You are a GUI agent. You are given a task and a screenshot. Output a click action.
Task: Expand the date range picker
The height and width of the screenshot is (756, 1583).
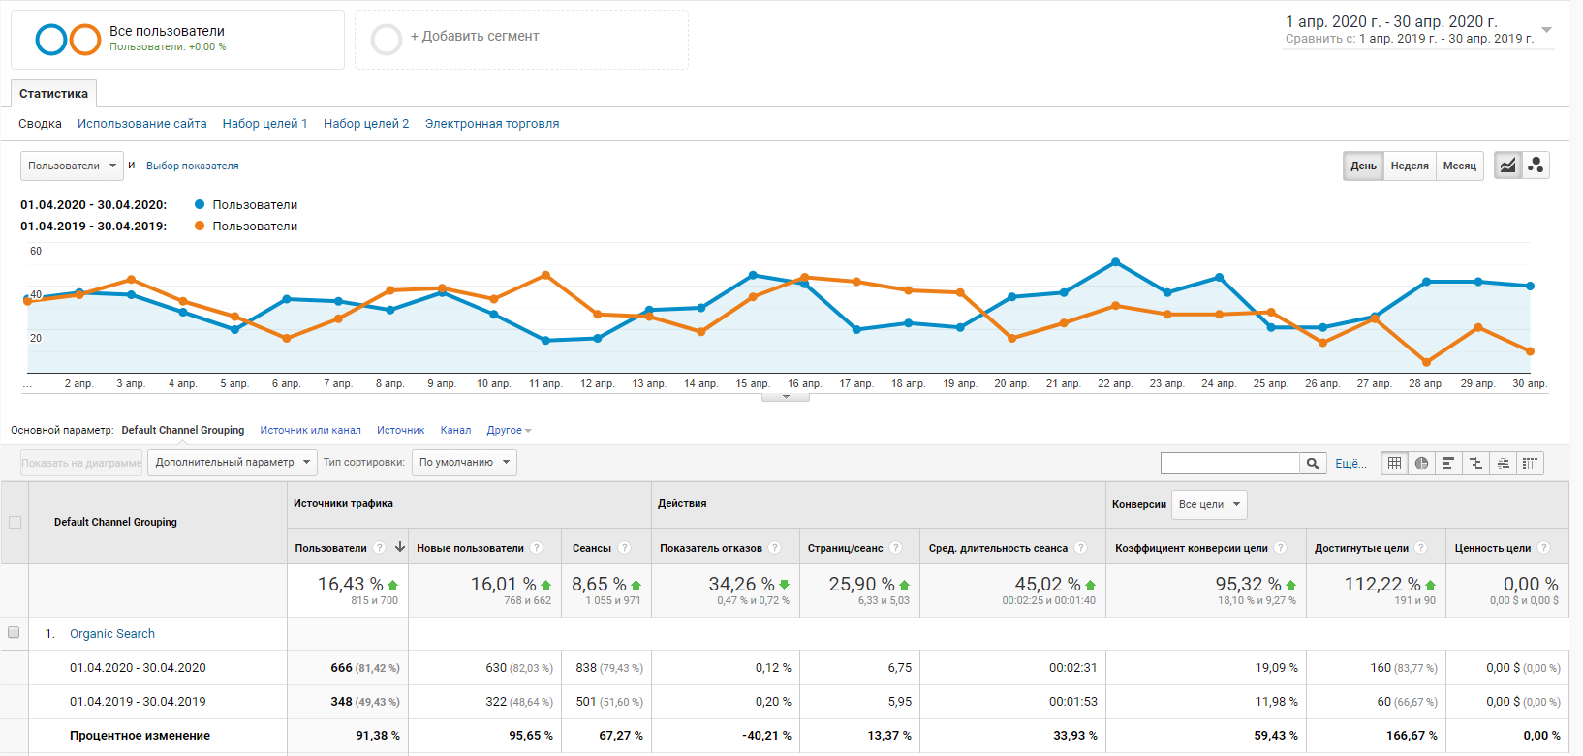point(1546,30)
